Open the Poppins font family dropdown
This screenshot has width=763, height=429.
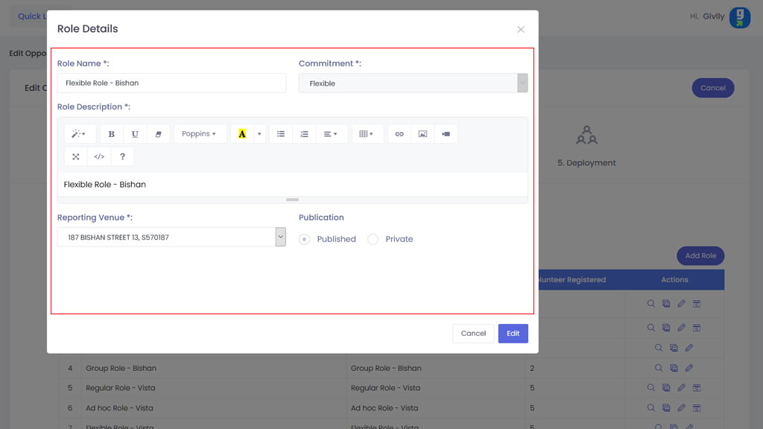point(200,134)
